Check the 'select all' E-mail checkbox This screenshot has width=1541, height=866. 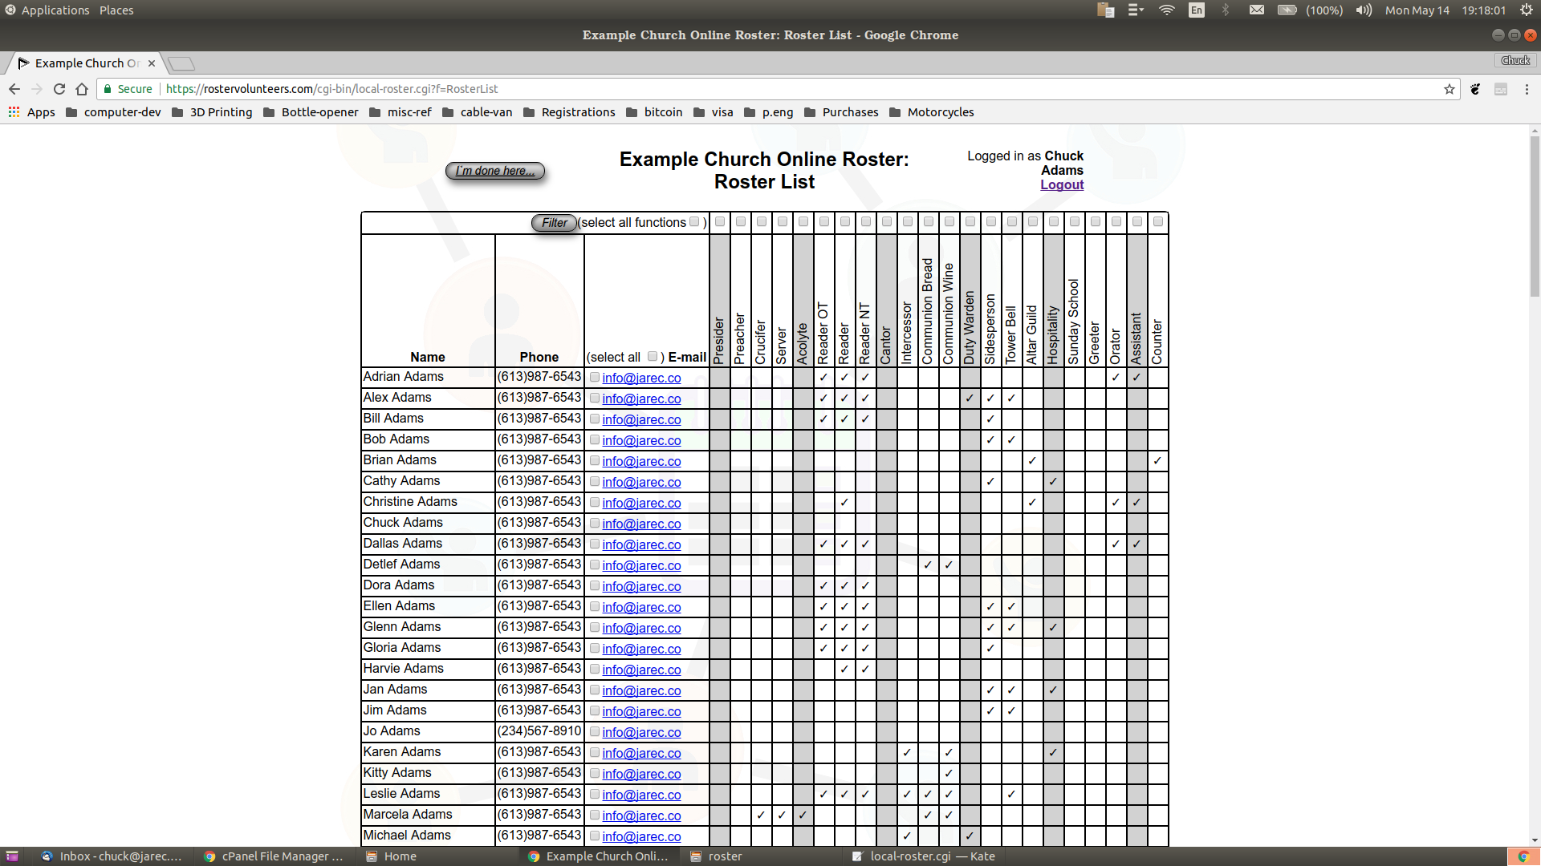653,357
